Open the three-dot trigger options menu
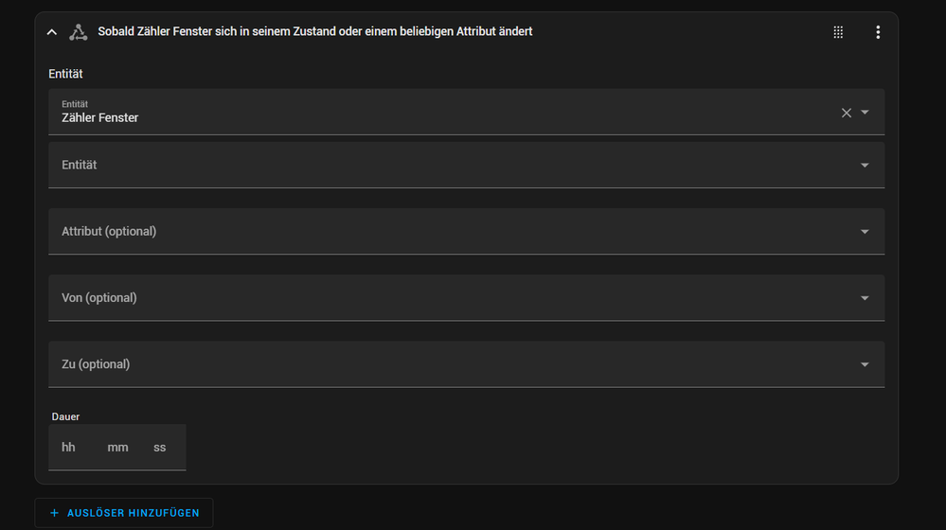 pos(878,32)
